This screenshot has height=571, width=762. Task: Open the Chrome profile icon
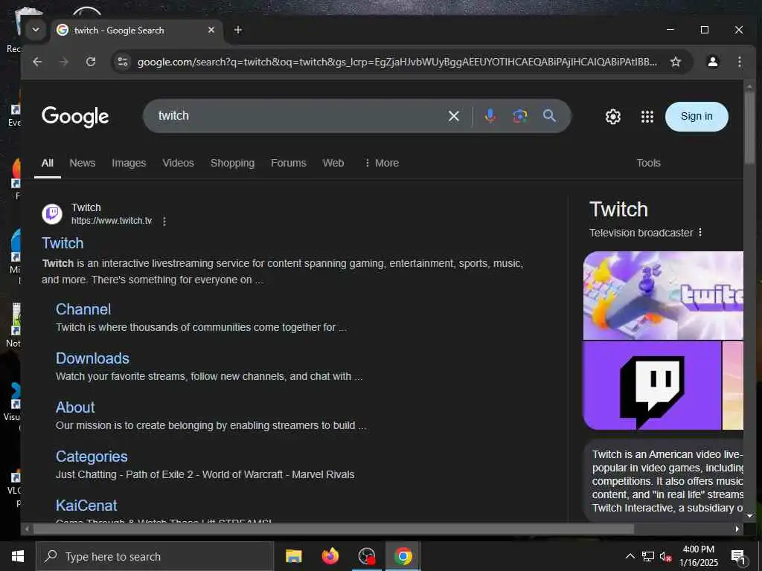(712, 62)
